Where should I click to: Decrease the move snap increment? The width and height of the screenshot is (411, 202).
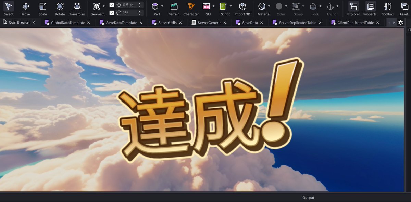tap(139, 6)
